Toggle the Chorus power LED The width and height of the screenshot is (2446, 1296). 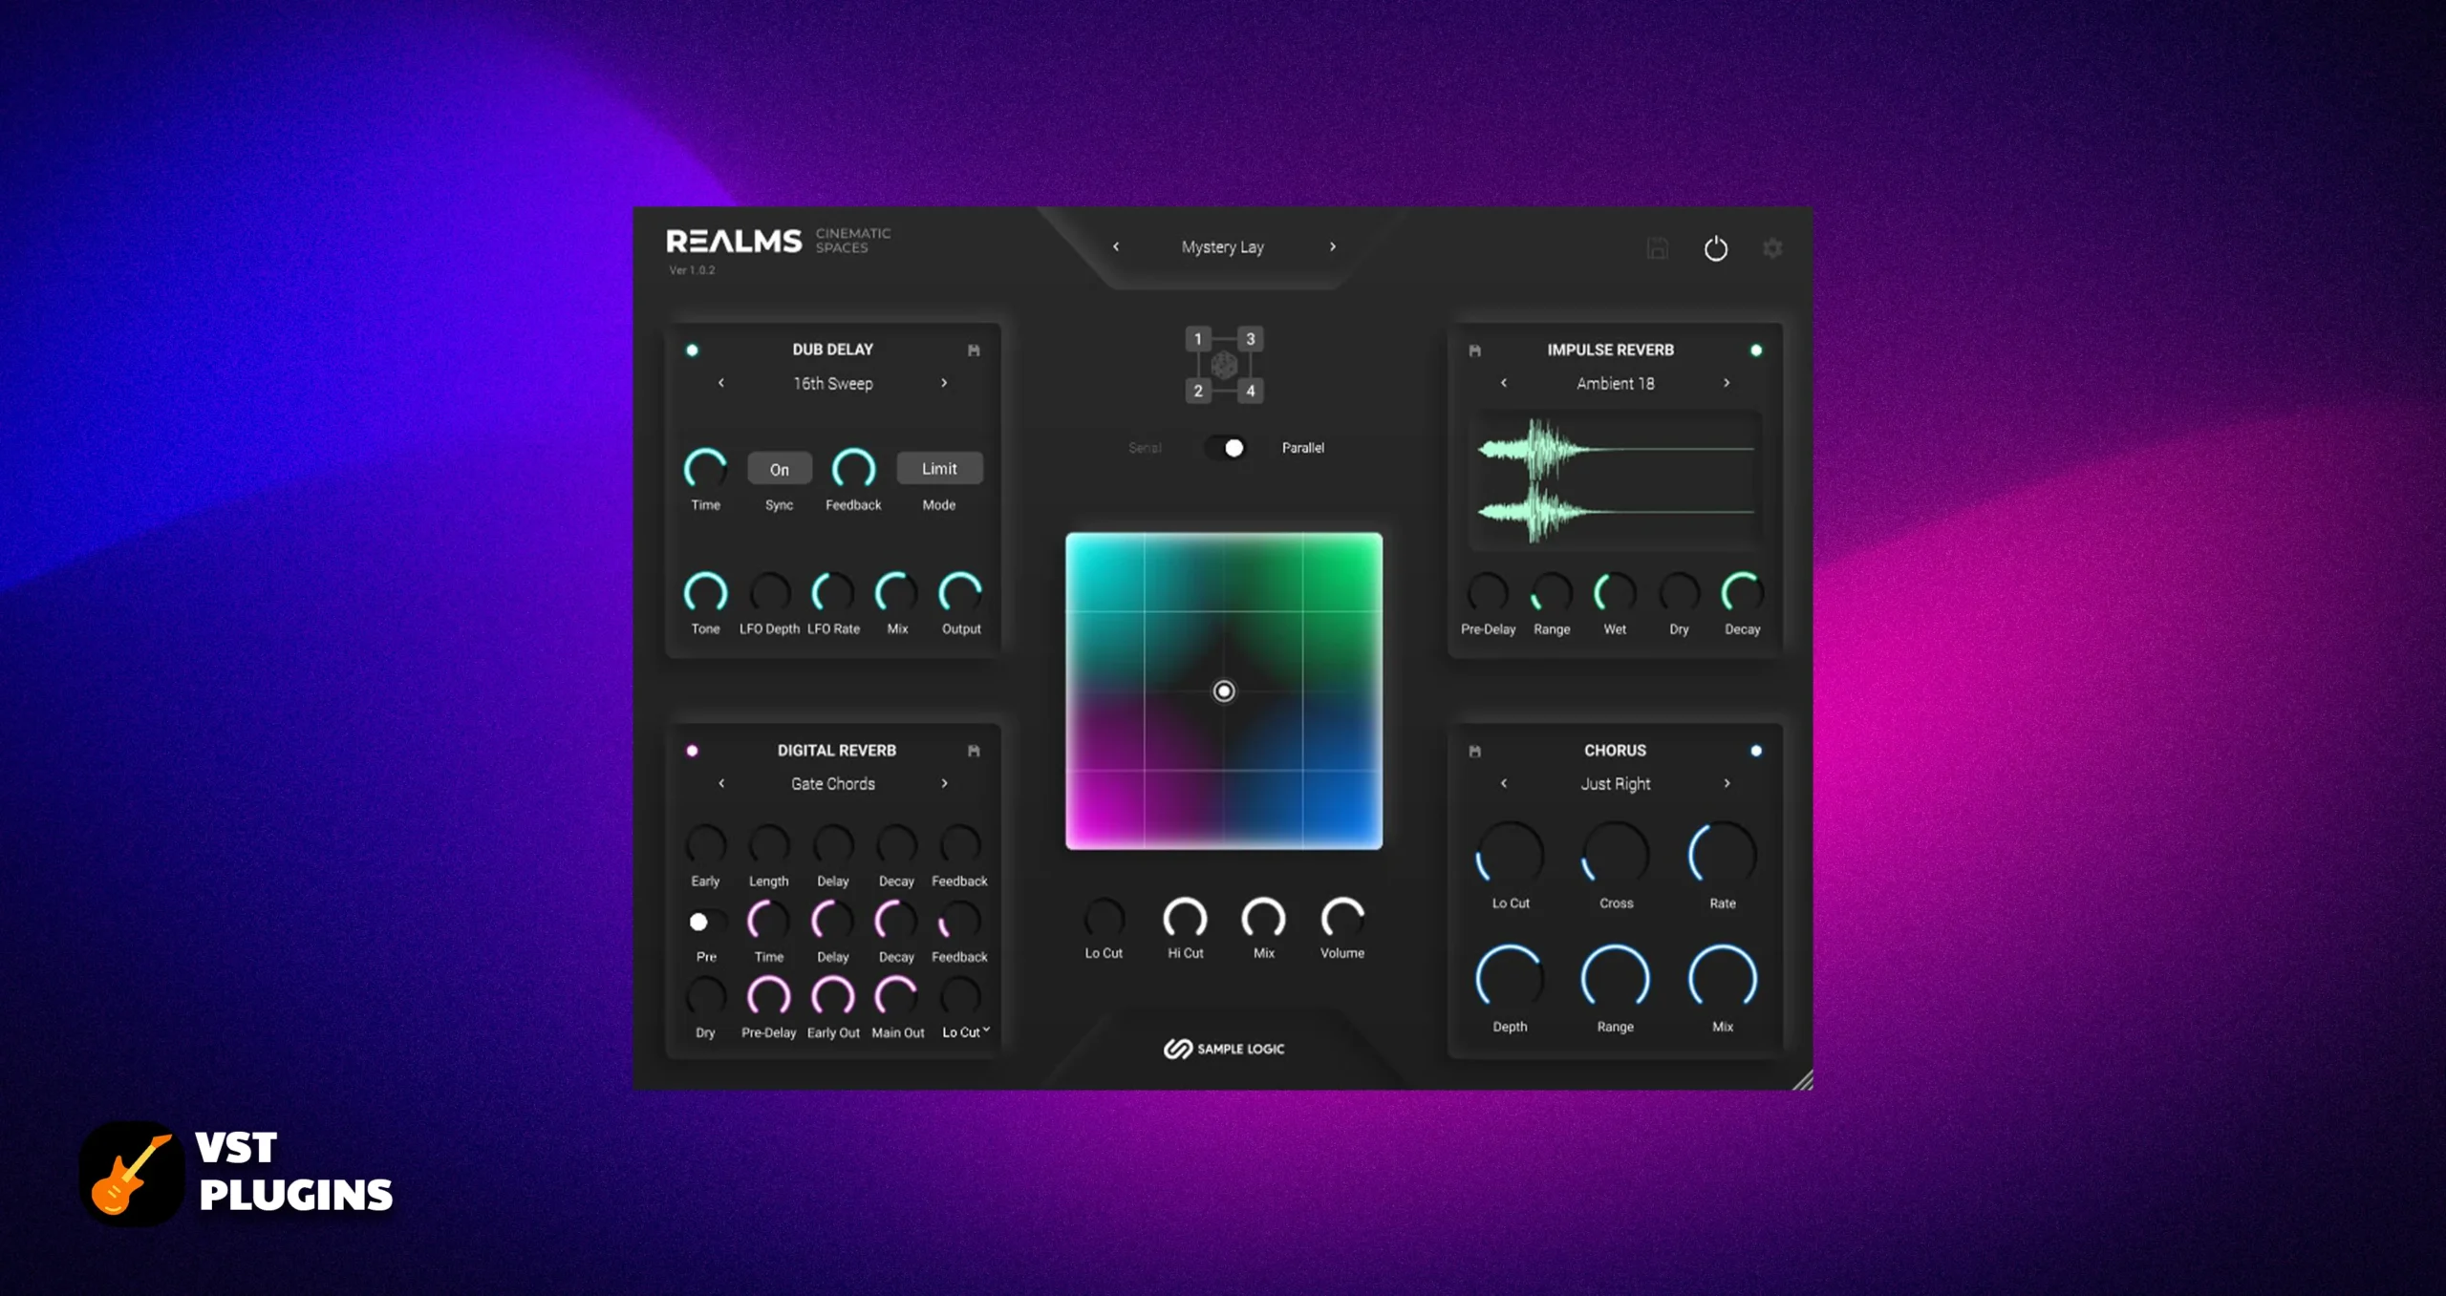(x=1756, y=751)
